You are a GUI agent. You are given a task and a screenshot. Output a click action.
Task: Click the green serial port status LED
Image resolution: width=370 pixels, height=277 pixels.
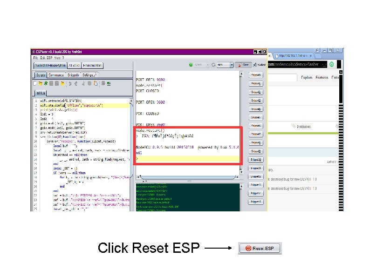pyautogui.click(x=191, y=65)
